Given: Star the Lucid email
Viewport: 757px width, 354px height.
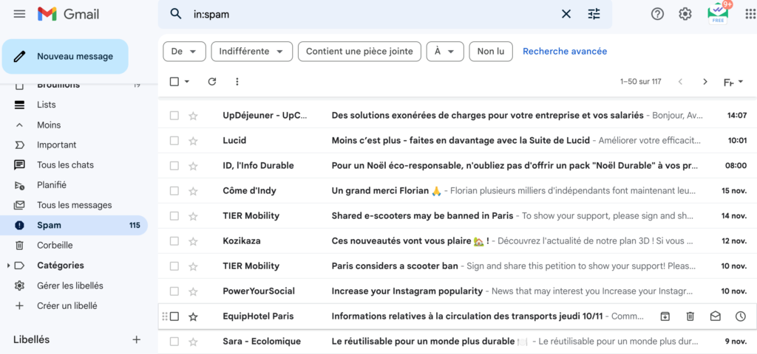Looking at the screenshot, I should coord(193,141).
